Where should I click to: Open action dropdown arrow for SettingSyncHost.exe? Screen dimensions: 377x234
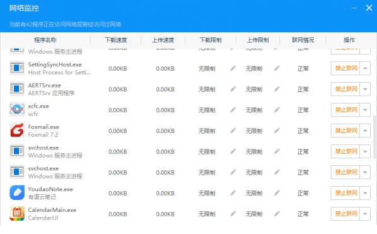[x=365, y=68]
